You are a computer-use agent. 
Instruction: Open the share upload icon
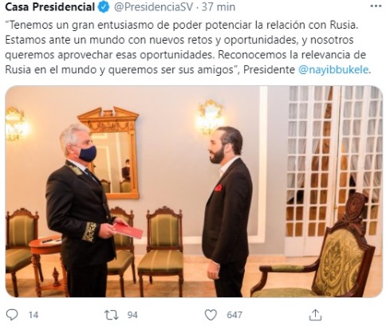point(315,315)
